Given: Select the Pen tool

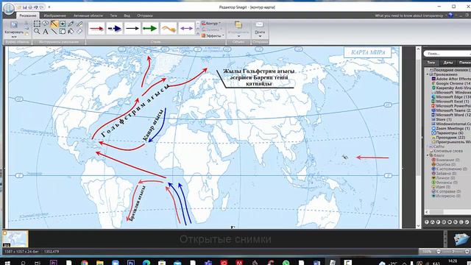Looking at the screenshot, I should (x=71, y=24).
